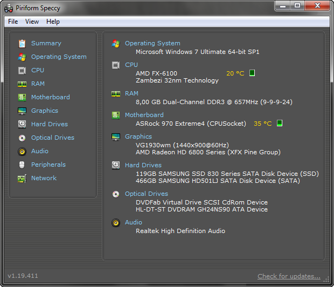
Task: Open the Help menu
Action: click(x=53, y=22)
